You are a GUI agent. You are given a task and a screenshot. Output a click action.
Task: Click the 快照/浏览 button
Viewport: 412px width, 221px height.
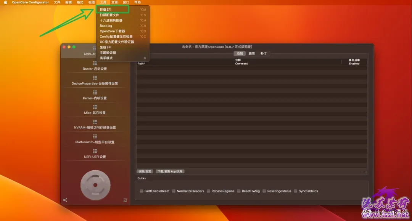click(145, 171)
